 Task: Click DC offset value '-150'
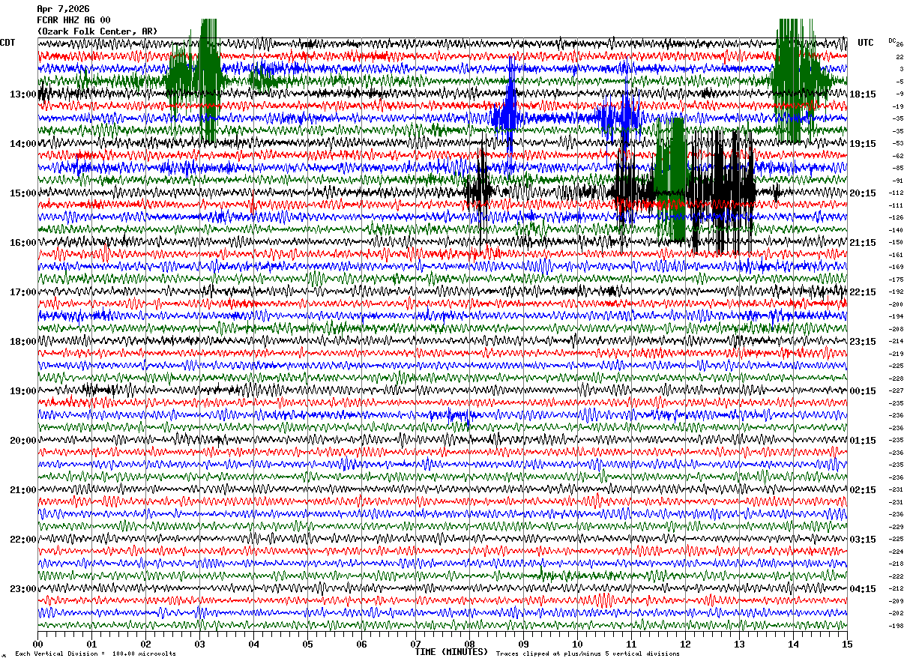897,242
